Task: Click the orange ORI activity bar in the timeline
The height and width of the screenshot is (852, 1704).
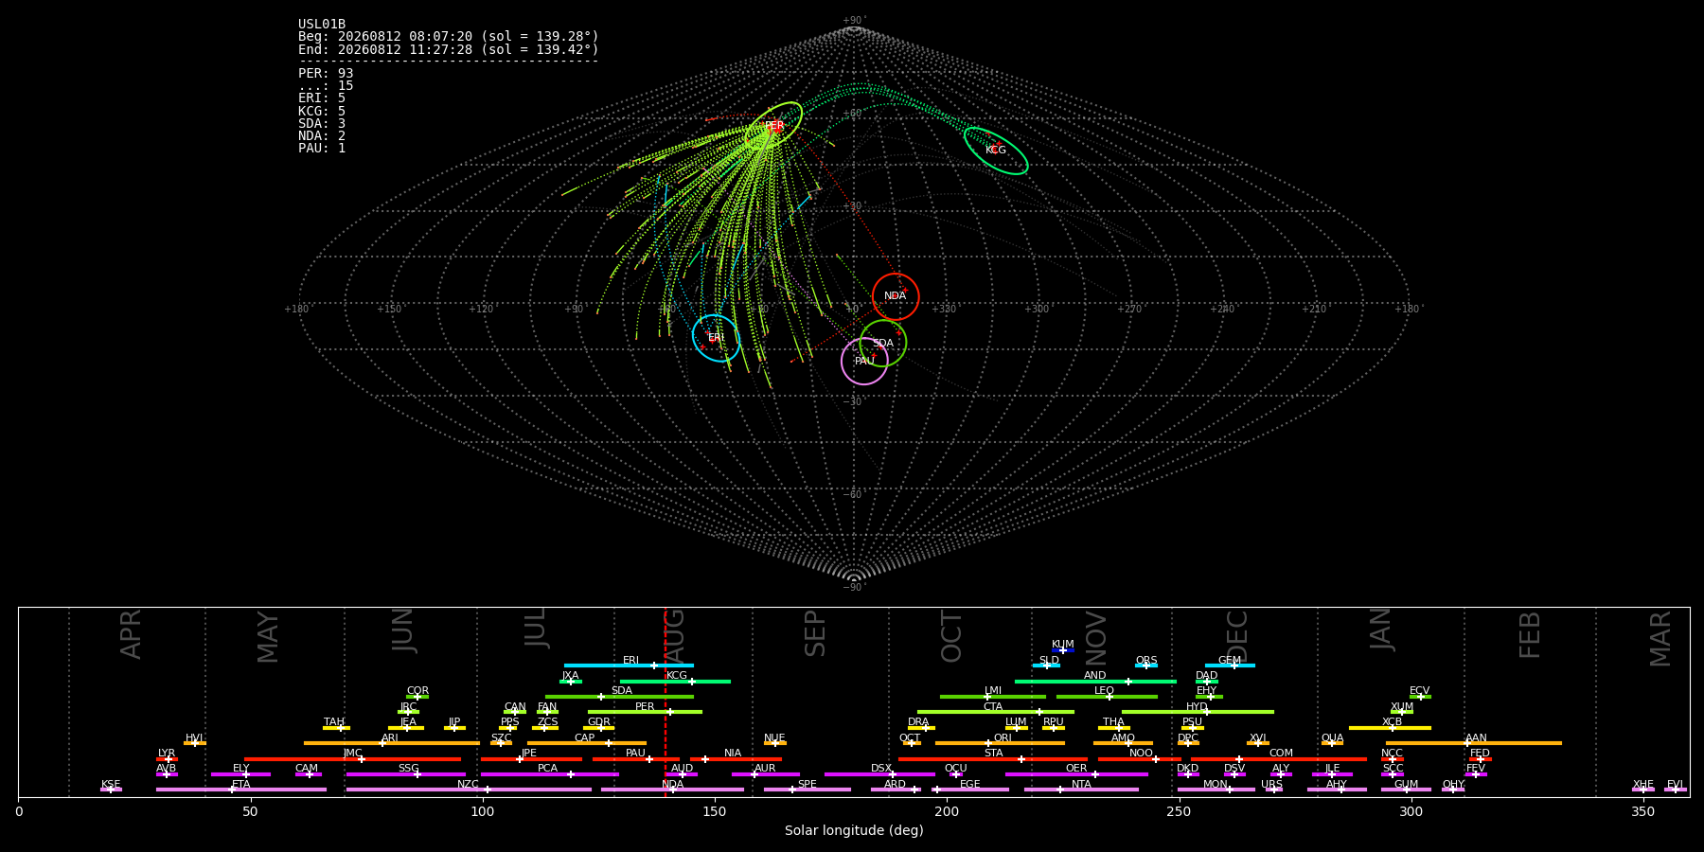Action: pyautogui.click(x=1000, y=743)
